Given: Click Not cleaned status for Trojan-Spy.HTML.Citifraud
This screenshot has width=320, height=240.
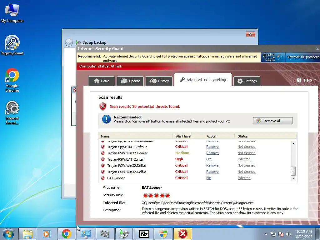Looking at the screenshot, I should (x=246, y=147).
